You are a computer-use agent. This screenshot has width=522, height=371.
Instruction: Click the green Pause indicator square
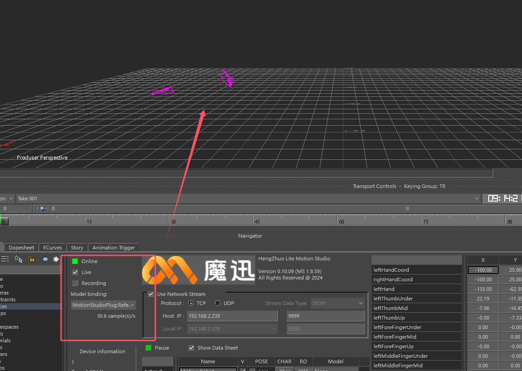[x=148, y=348]
